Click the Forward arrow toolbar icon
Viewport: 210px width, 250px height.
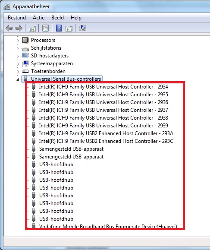[19, 28]
